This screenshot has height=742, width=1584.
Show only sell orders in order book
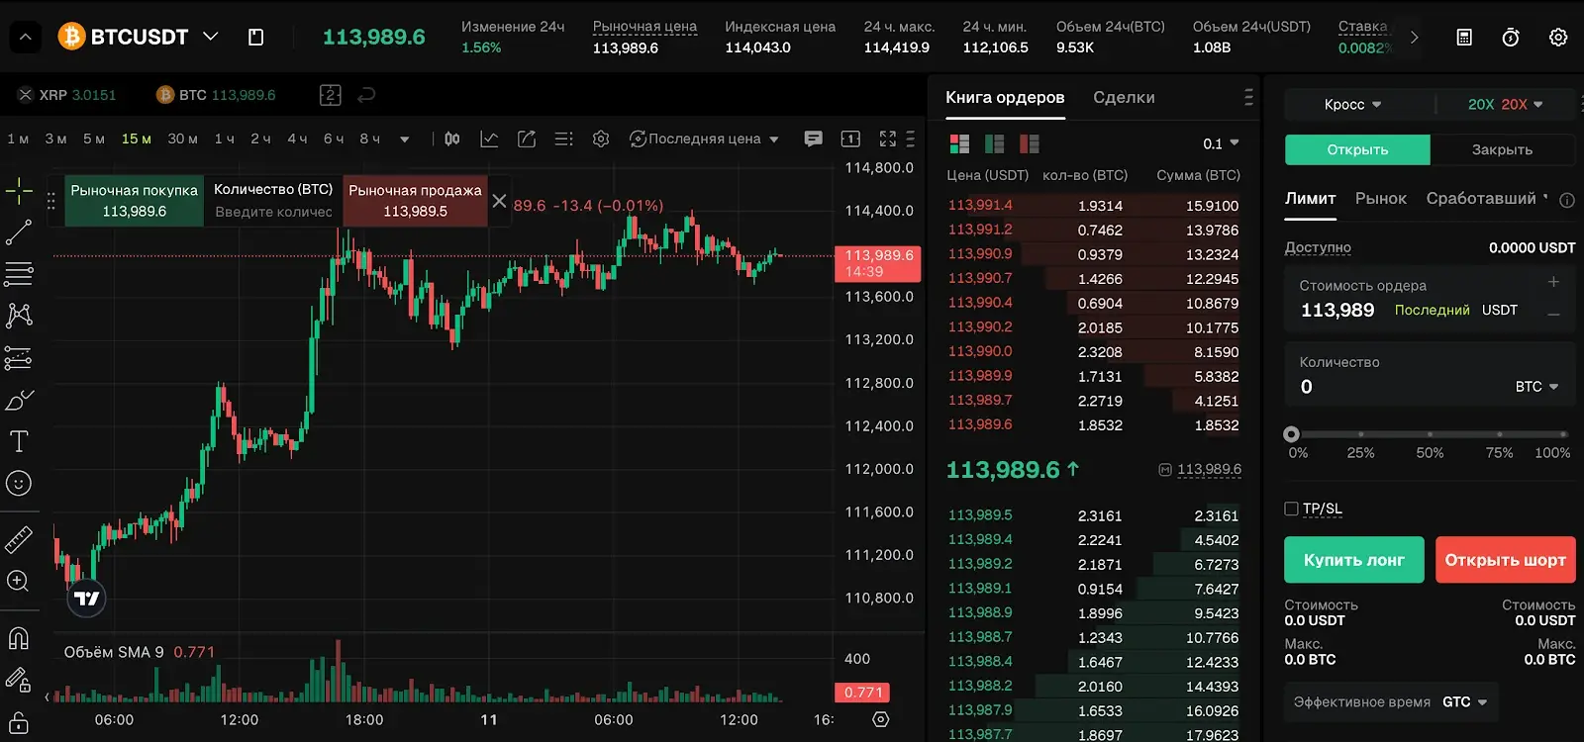[1030, 144]
